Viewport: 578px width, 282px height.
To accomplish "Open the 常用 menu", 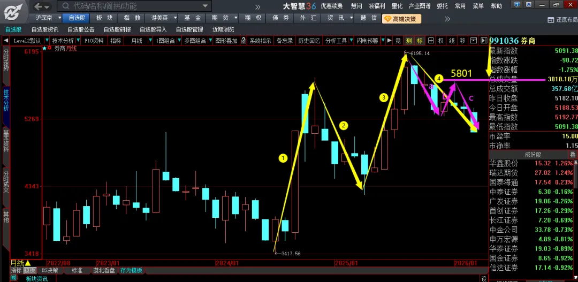I will [x=460, y=6].
